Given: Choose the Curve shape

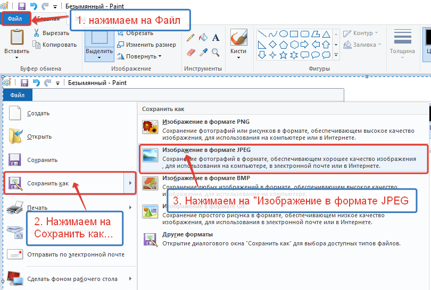Looking at the screenshot, I should pyautogui.click(x=273, y=34).
